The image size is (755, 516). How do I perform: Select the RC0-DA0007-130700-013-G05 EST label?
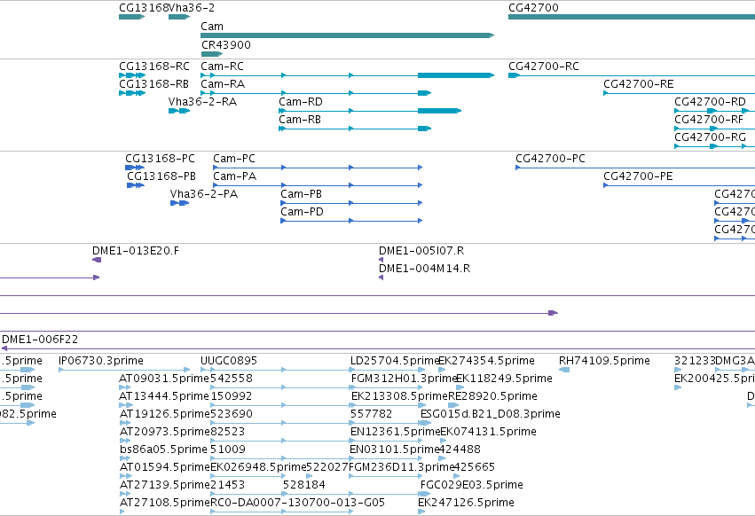click(x=297, y=503)
